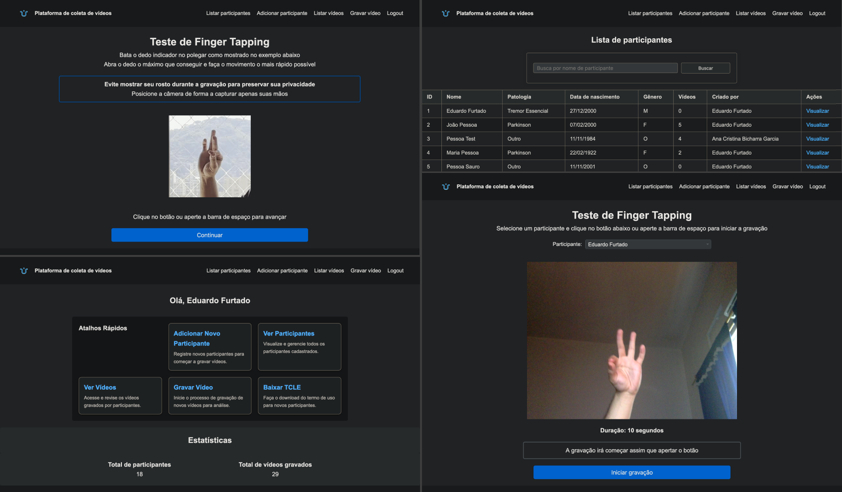Viewport: 842px width, 492px height.
Task: Open the Participante dropdown showing Eduardo Furtado
Action: pos(648,245)
